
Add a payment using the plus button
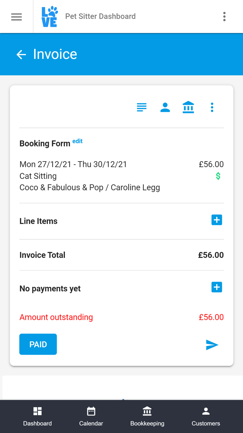click(x=217, y=287)
